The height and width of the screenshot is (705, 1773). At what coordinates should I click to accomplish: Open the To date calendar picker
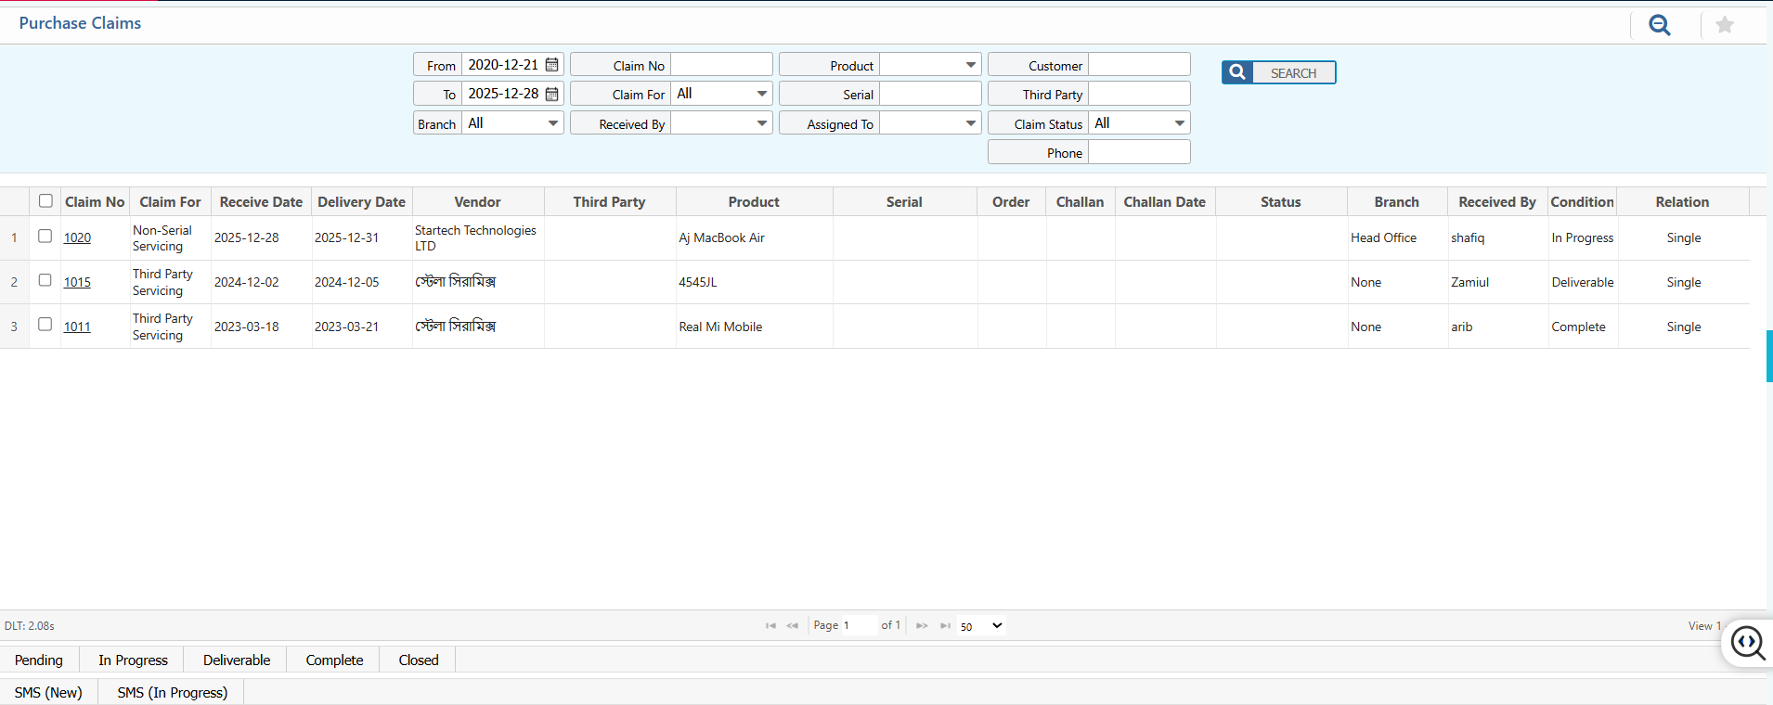coord(552,94)
